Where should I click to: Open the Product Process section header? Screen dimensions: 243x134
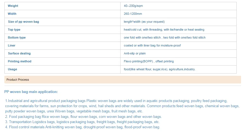click(122, 80)
